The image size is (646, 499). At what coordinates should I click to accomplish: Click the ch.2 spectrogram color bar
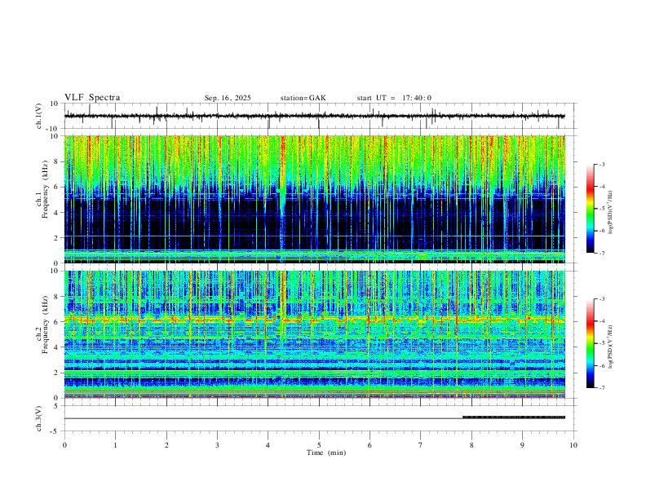point(591,343)
